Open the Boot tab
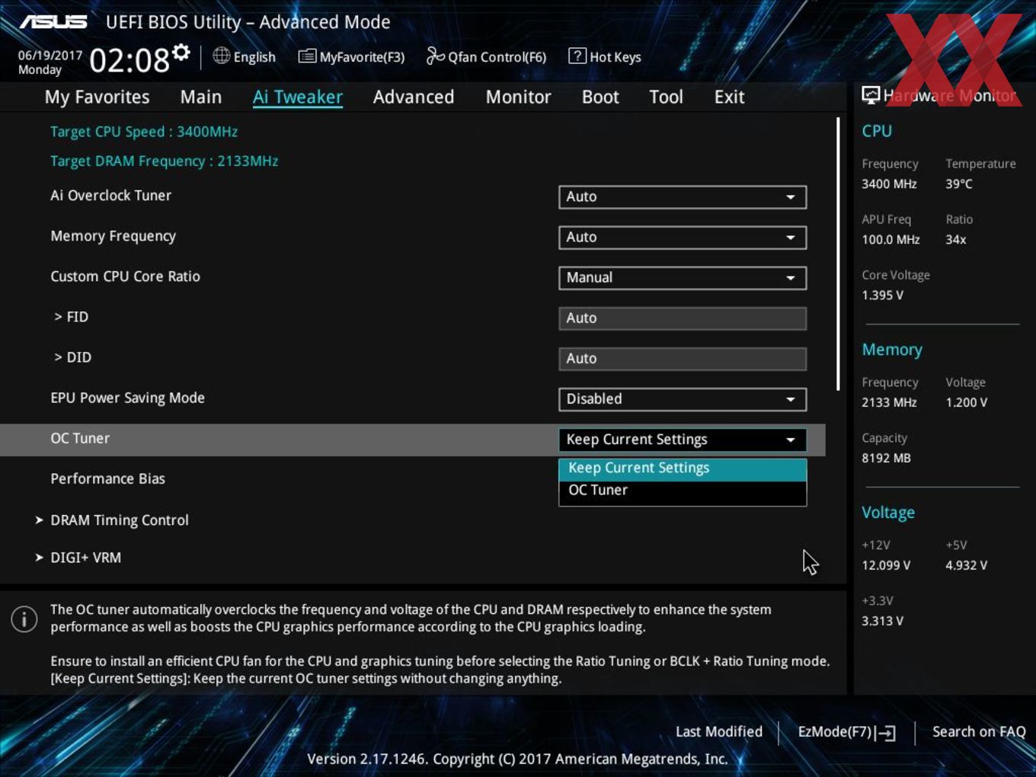Screen dimensions: 1036x777 coord(600,97)
